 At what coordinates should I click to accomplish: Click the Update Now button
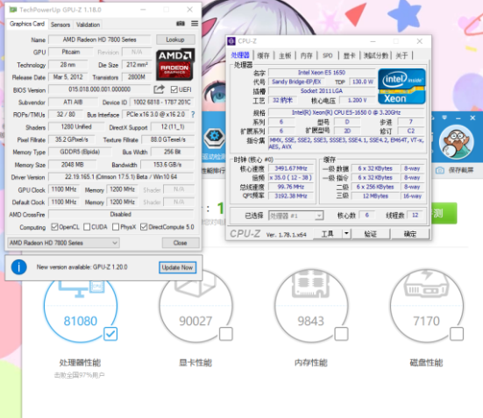pos(177,267)
